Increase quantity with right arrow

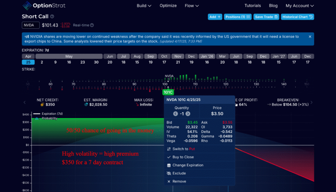coord(188,114)
